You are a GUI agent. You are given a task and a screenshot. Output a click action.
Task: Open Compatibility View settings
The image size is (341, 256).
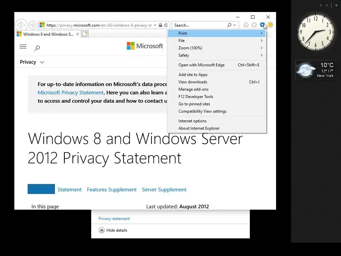pos(216,111)
